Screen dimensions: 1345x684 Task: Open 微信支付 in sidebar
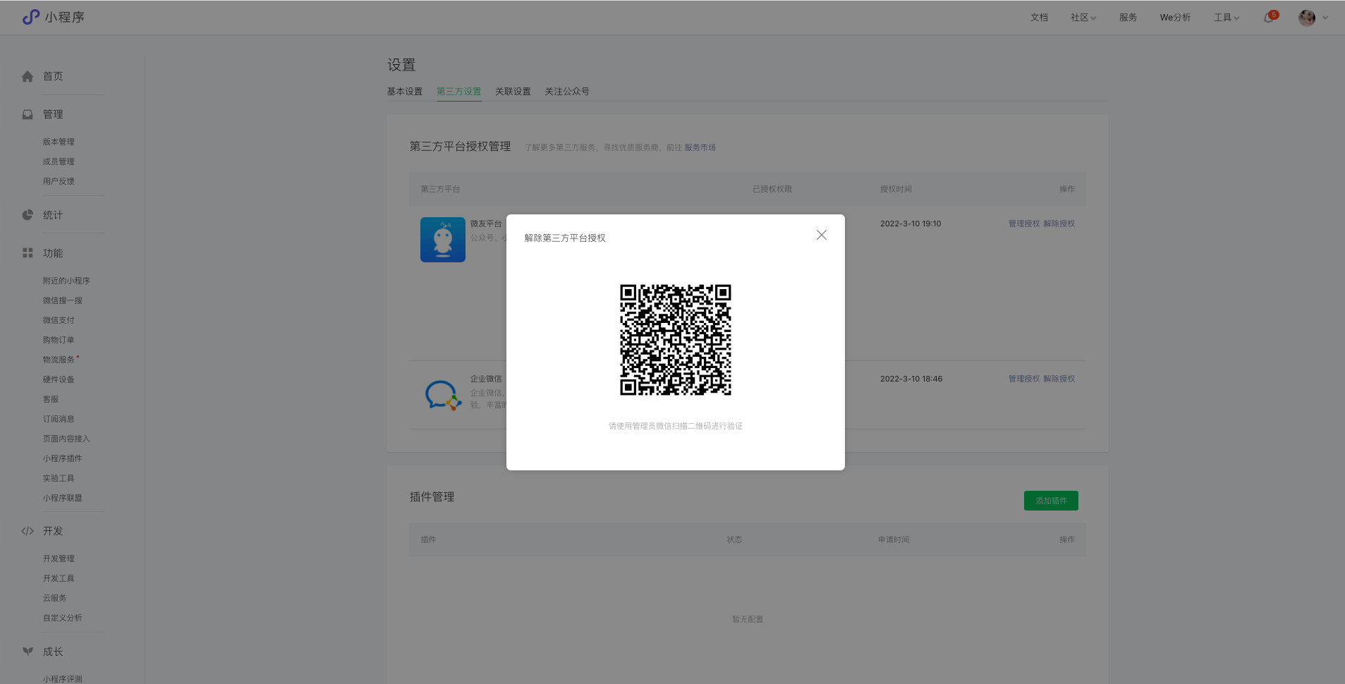[x=59, y=320]
